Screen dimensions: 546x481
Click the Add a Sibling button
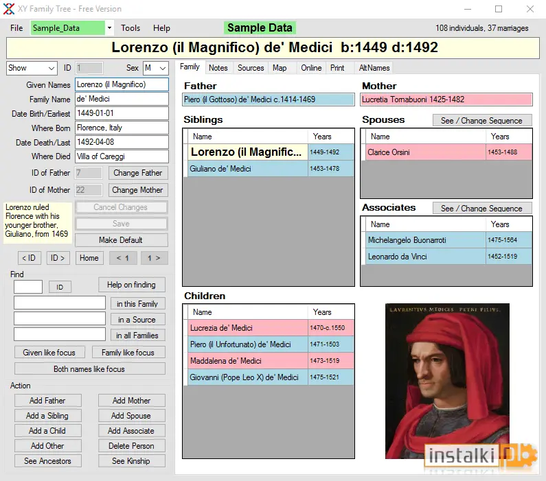47,416
